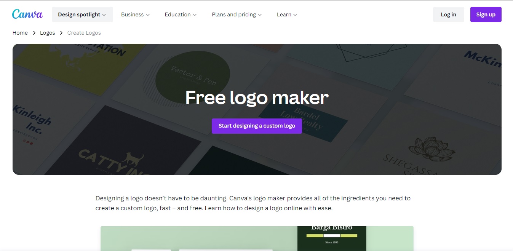Expand the Business menu
The height and width of the screenshot is (251, 513).
135,14
